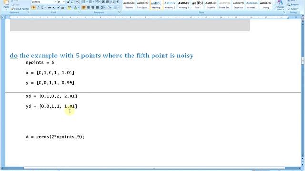Expand the styles gallery More arrow

pos(274,9)
